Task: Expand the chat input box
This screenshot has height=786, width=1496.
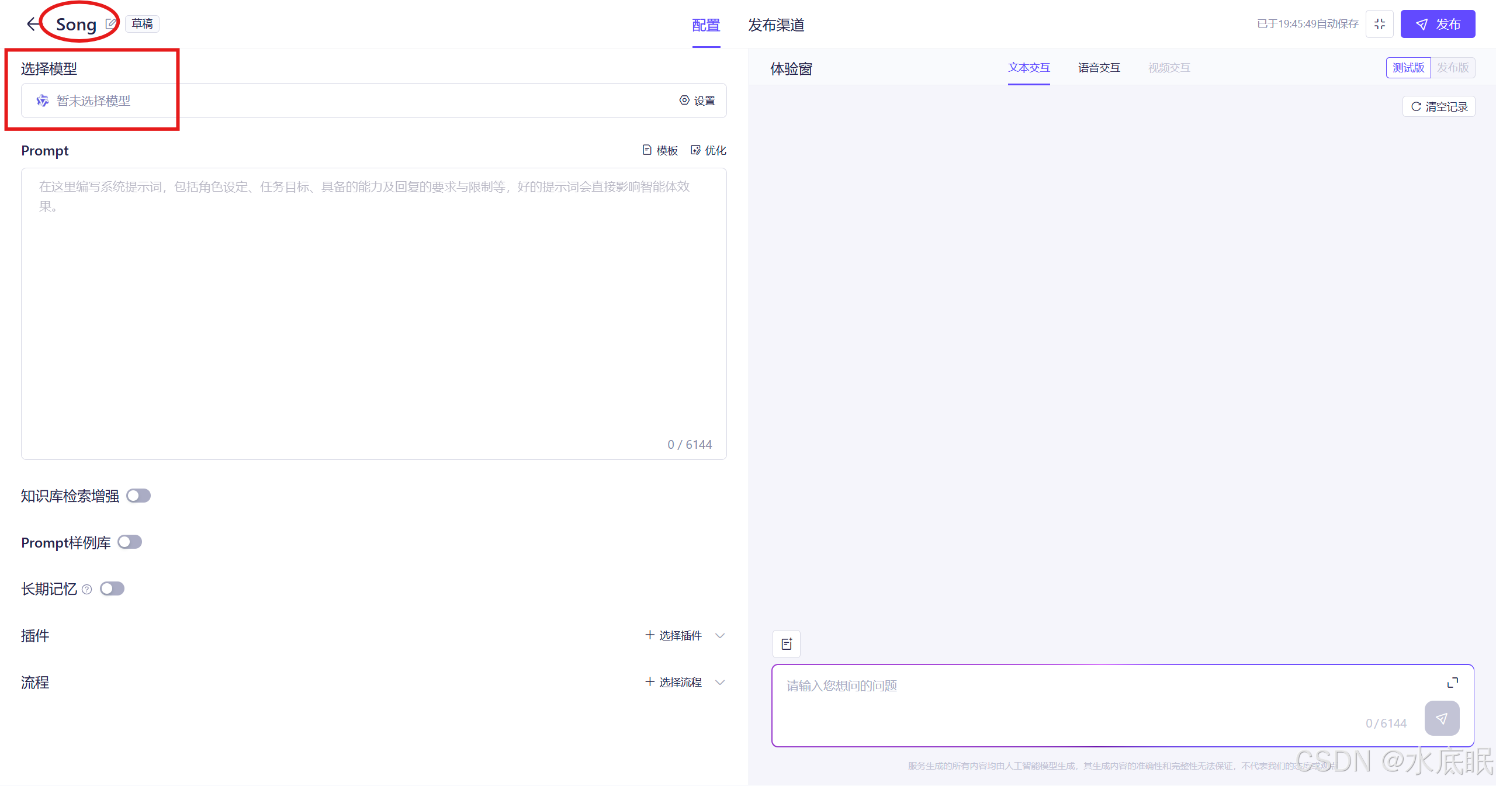Action: click(1452, 683)
